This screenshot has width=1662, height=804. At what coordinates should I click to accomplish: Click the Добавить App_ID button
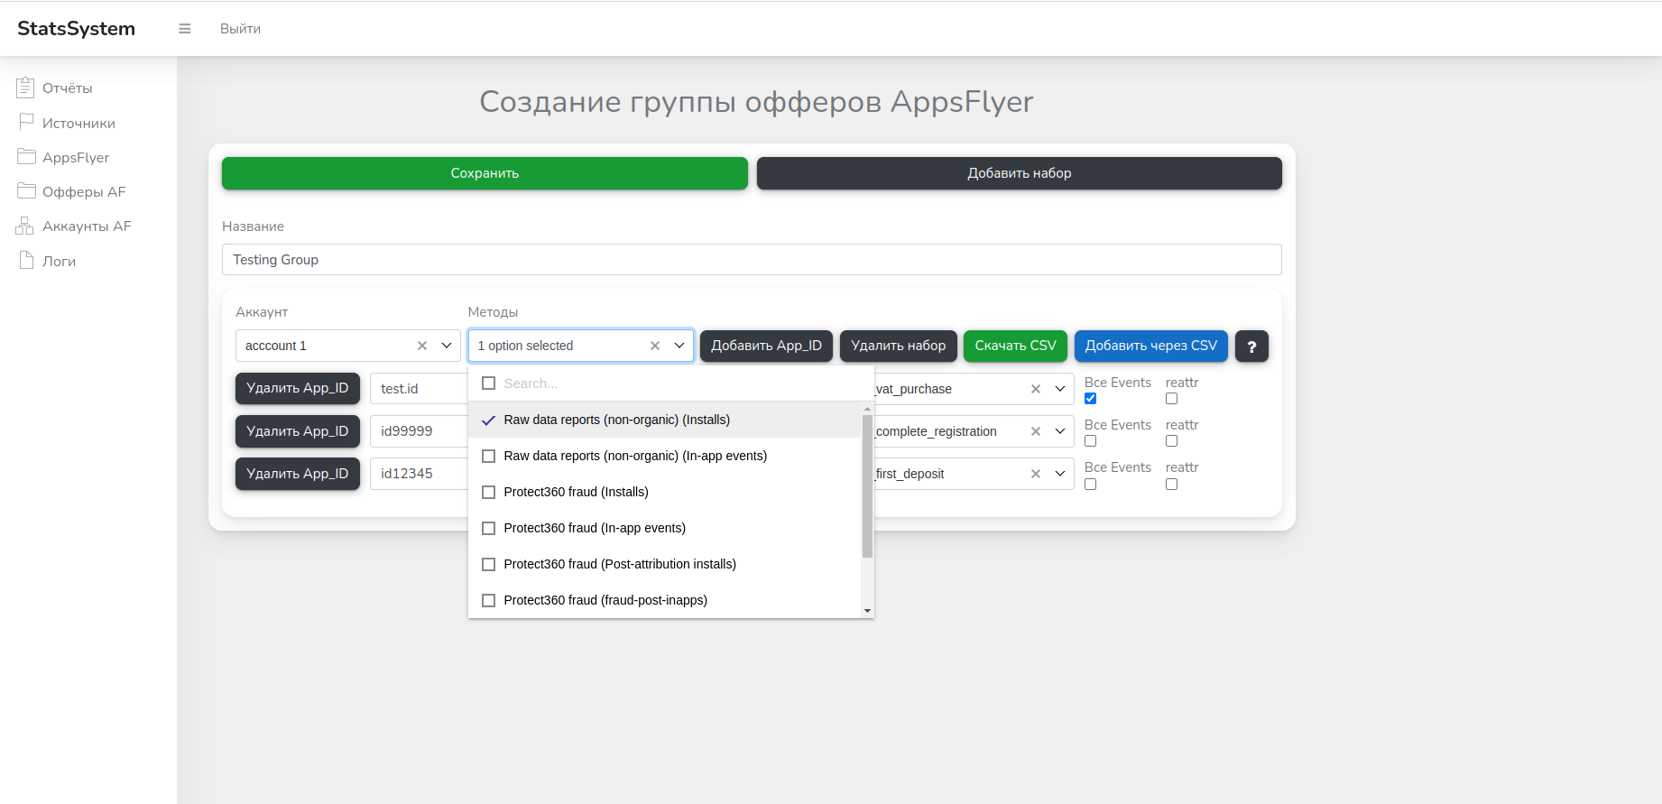click(x=766, y=346)
